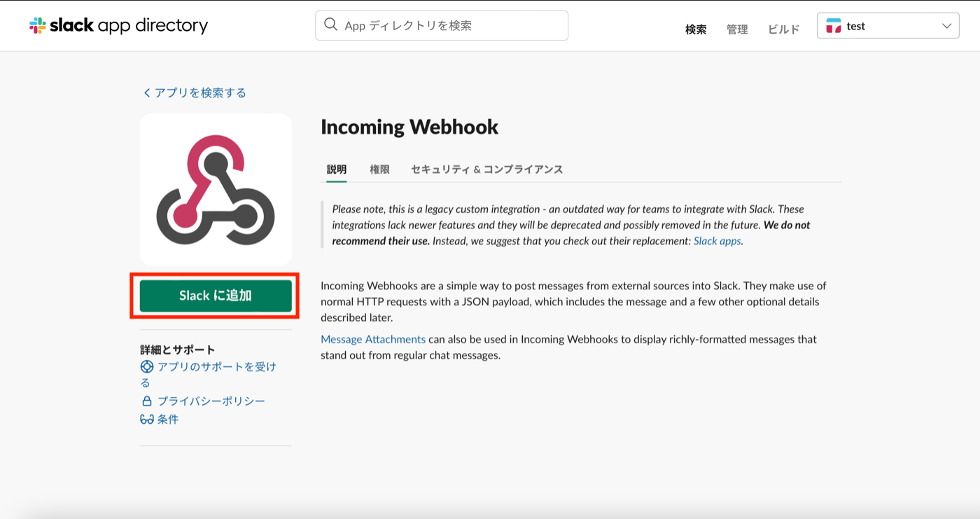Click the Incoming Webhook app logo
980x519 pixels.
click(x=216, y=189)
